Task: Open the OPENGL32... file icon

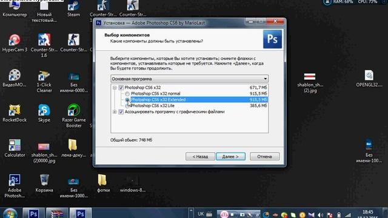Action: tap(369, 79)
